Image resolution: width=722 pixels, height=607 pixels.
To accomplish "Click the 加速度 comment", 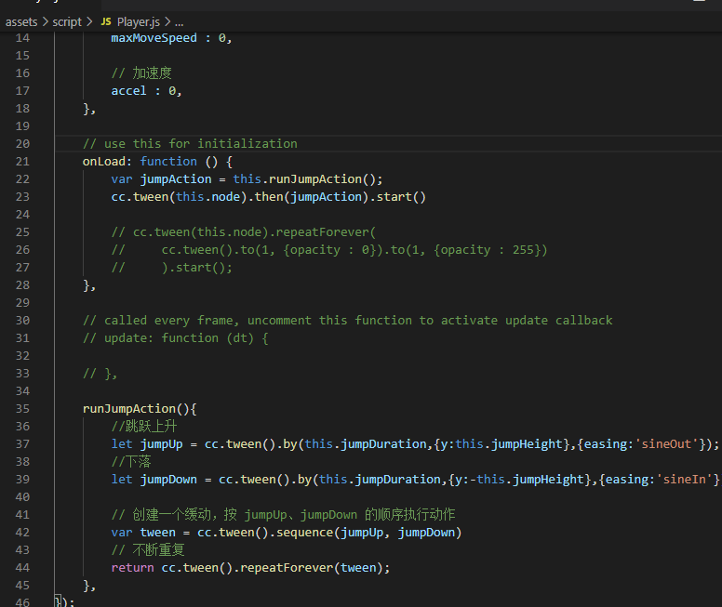I will tap(141, 73).
